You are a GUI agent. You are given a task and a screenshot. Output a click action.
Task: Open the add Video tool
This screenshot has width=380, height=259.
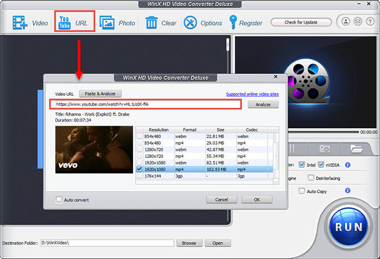pos(30,23)
